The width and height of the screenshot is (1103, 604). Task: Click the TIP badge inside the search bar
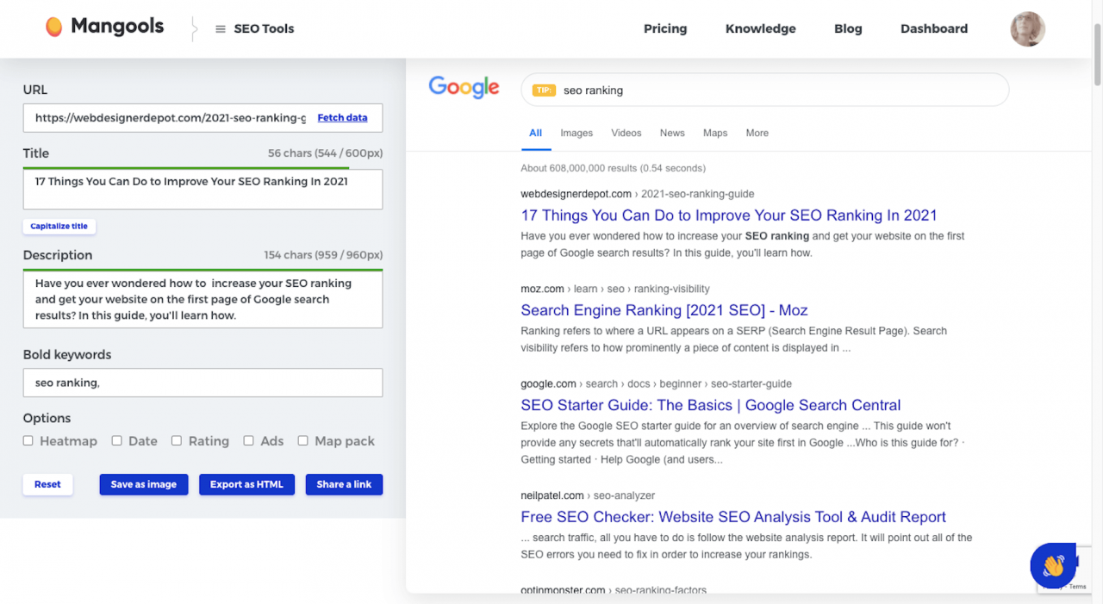[542, 90]
